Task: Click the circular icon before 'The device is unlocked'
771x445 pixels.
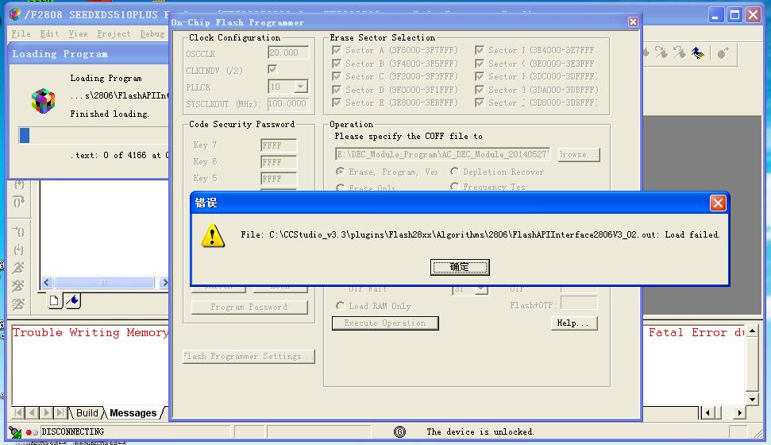Action: (x=399, y=432)
